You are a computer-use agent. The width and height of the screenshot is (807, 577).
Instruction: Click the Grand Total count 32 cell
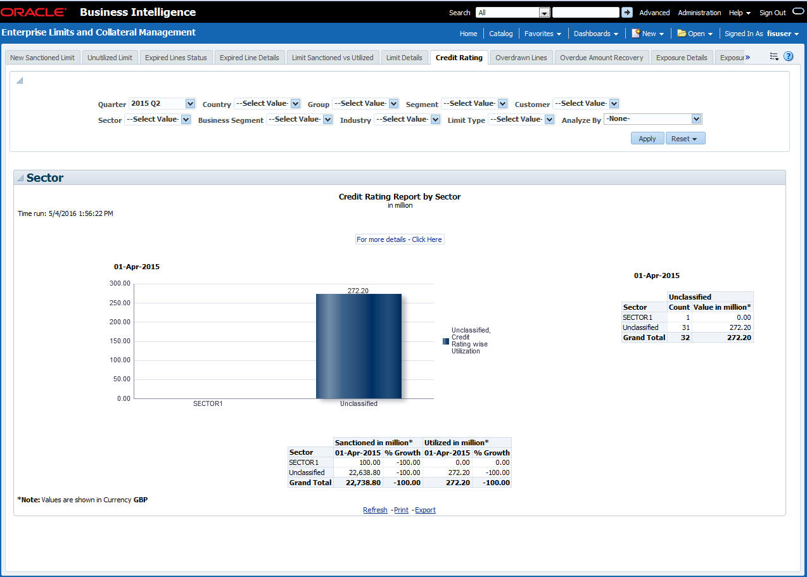coord(679,338)
